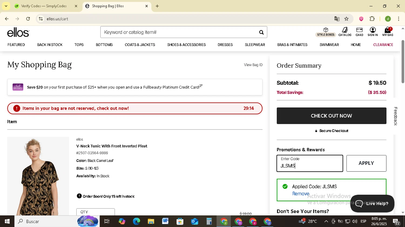Open the Feedback side tab

point(396,116)
